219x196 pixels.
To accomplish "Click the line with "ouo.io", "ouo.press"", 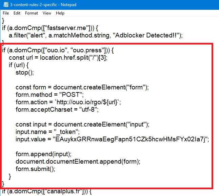I will [58, 50].
